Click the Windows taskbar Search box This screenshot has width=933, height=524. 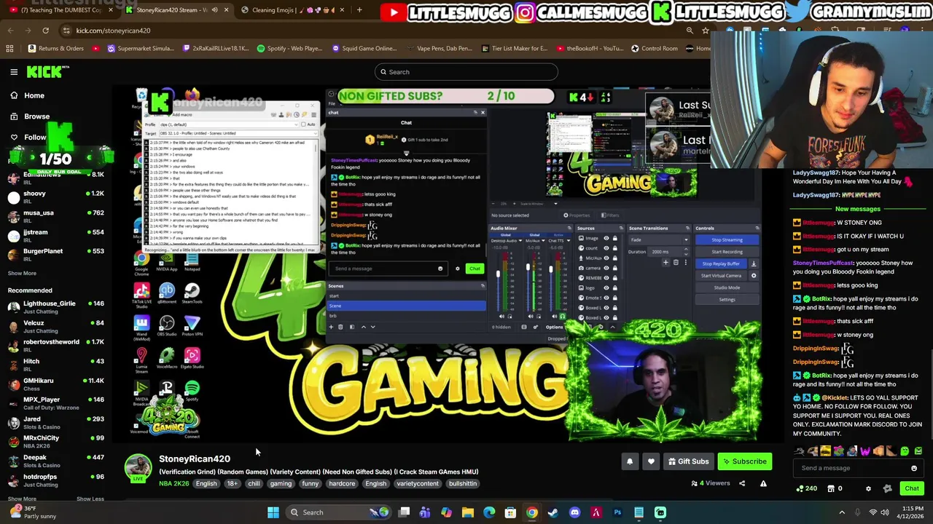(x=338, y=512)
